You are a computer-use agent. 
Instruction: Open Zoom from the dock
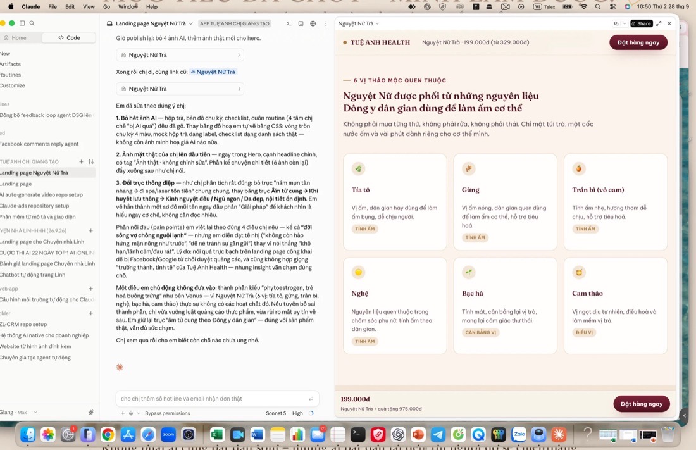click(168, 434)
